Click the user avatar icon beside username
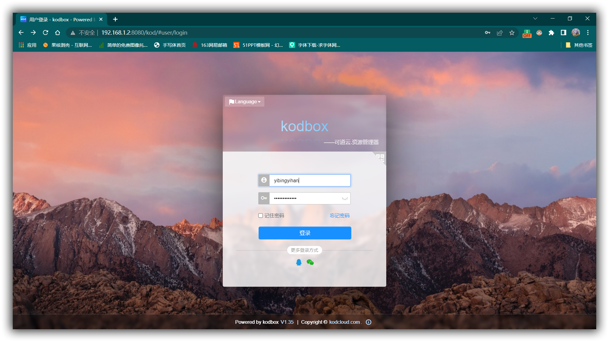Screen dimensions: 609x342 click(x=264, y=180)
